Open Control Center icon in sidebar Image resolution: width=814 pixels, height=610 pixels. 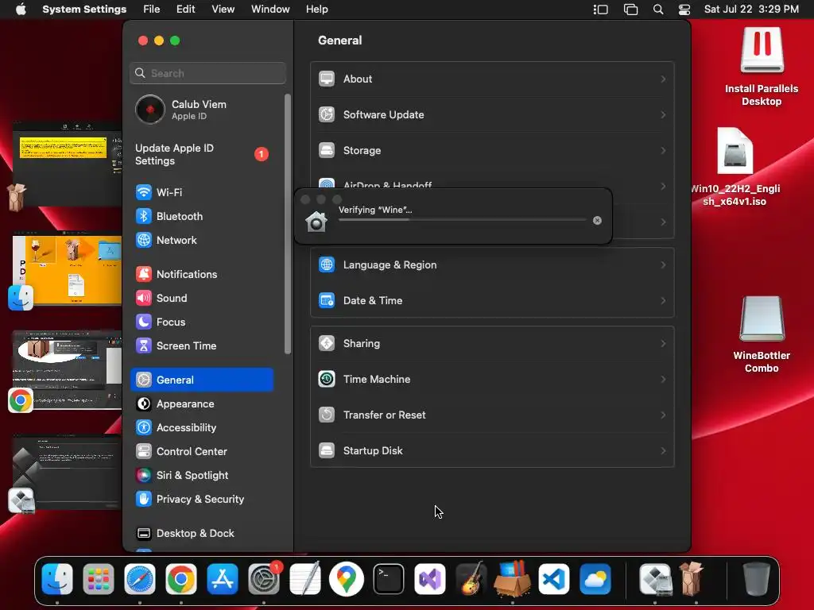(x=144, y=452)
